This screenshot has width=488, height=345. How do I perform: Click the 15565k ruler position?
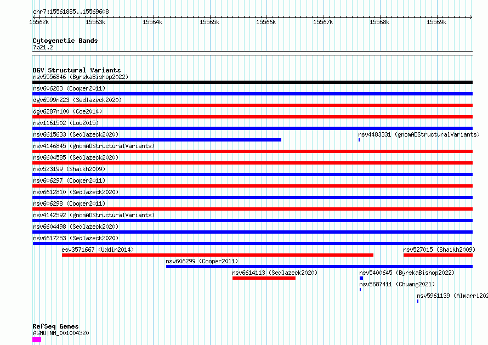coord(209,22)
